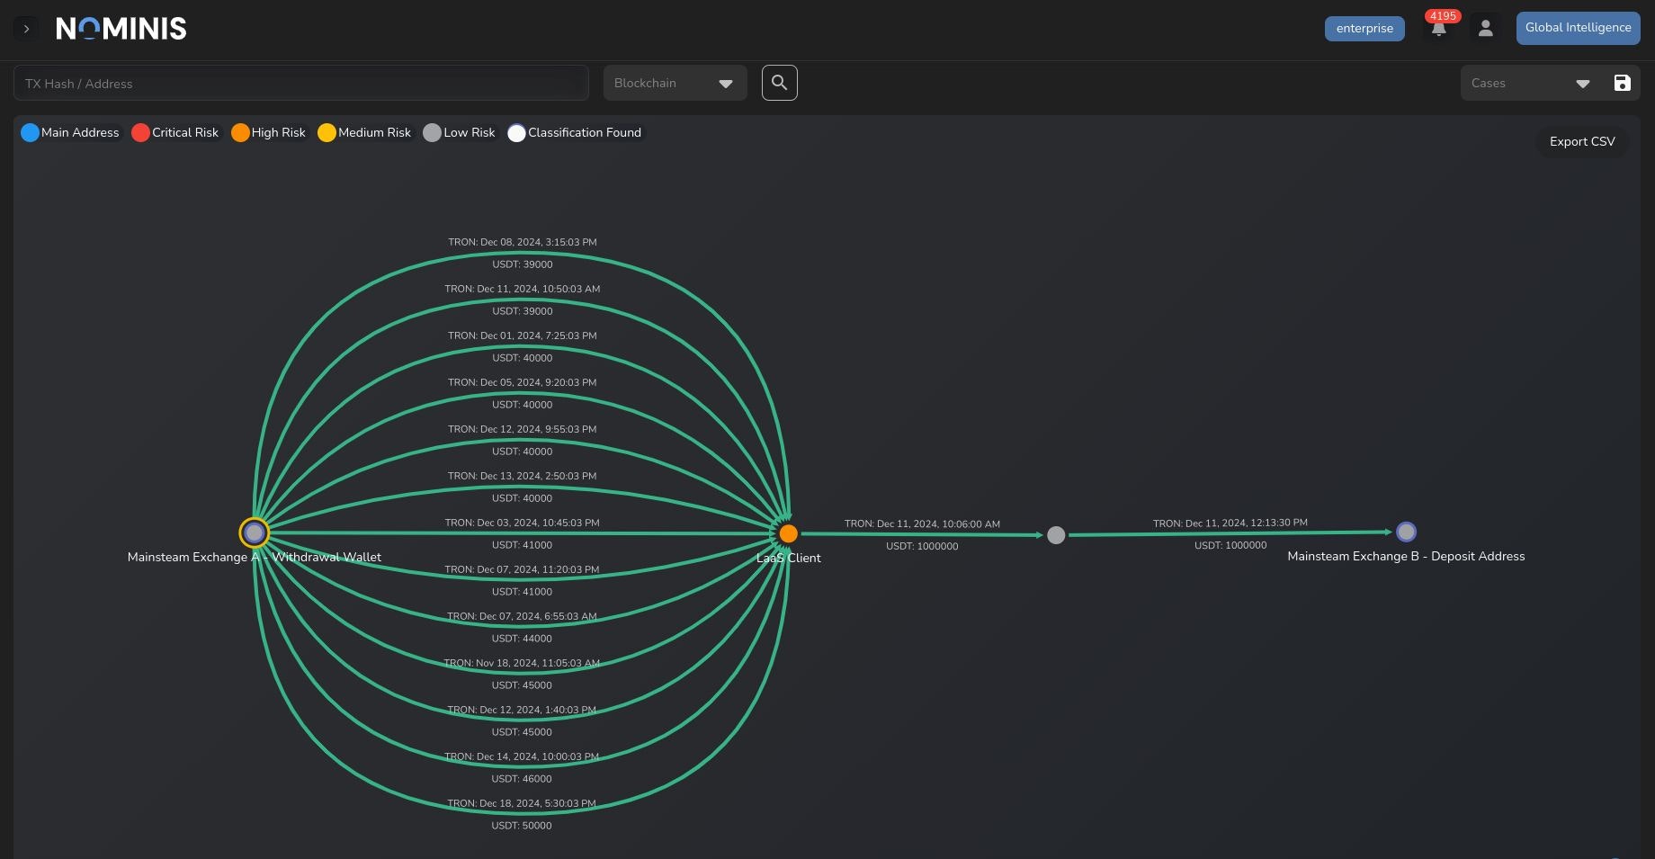Click 'USDT: 1000000' amount before Exchange B

point(1230,546)
